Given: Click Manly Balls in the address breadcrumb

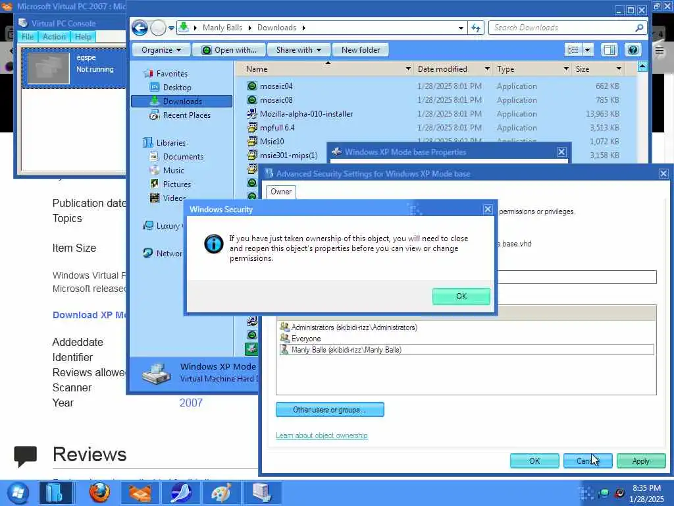Looking at the screenshot, I should coord(222,28).
